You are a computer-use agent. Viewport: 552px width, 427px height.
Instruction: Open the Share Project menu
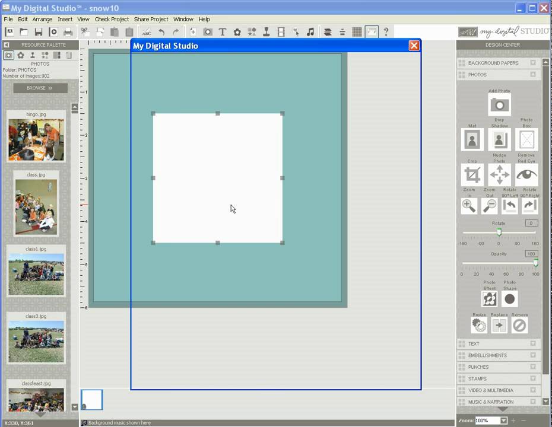point(151,20)
